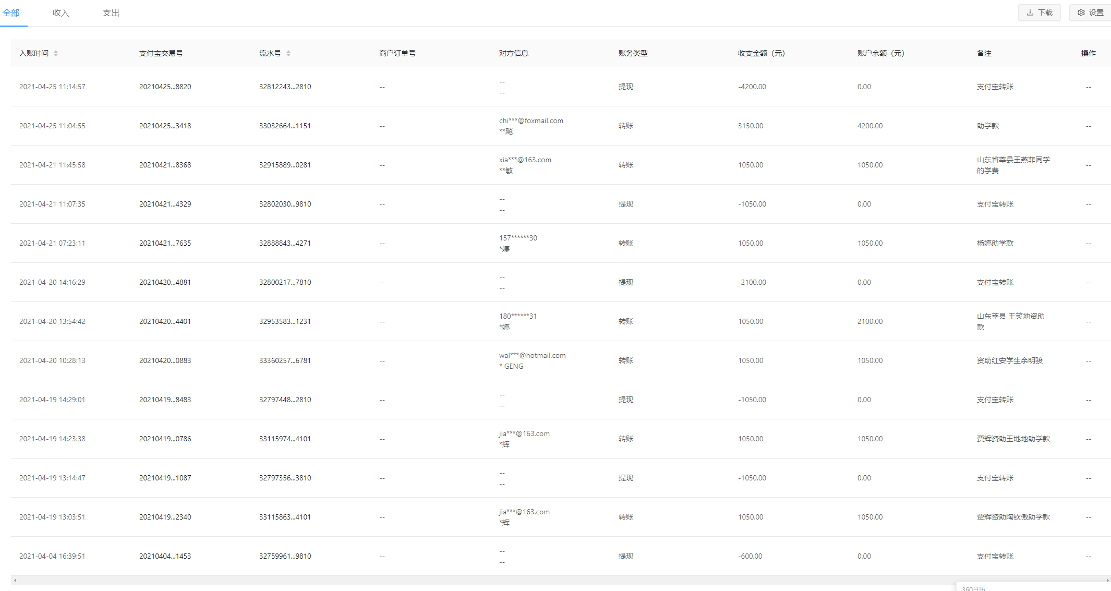Click left arrow of horizontal scrollbar

[15, 580]
